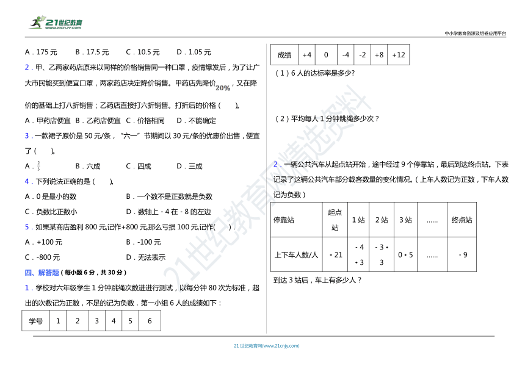Select option A. 甲药店便宜

pyautogui.click(x=48, y=121)
